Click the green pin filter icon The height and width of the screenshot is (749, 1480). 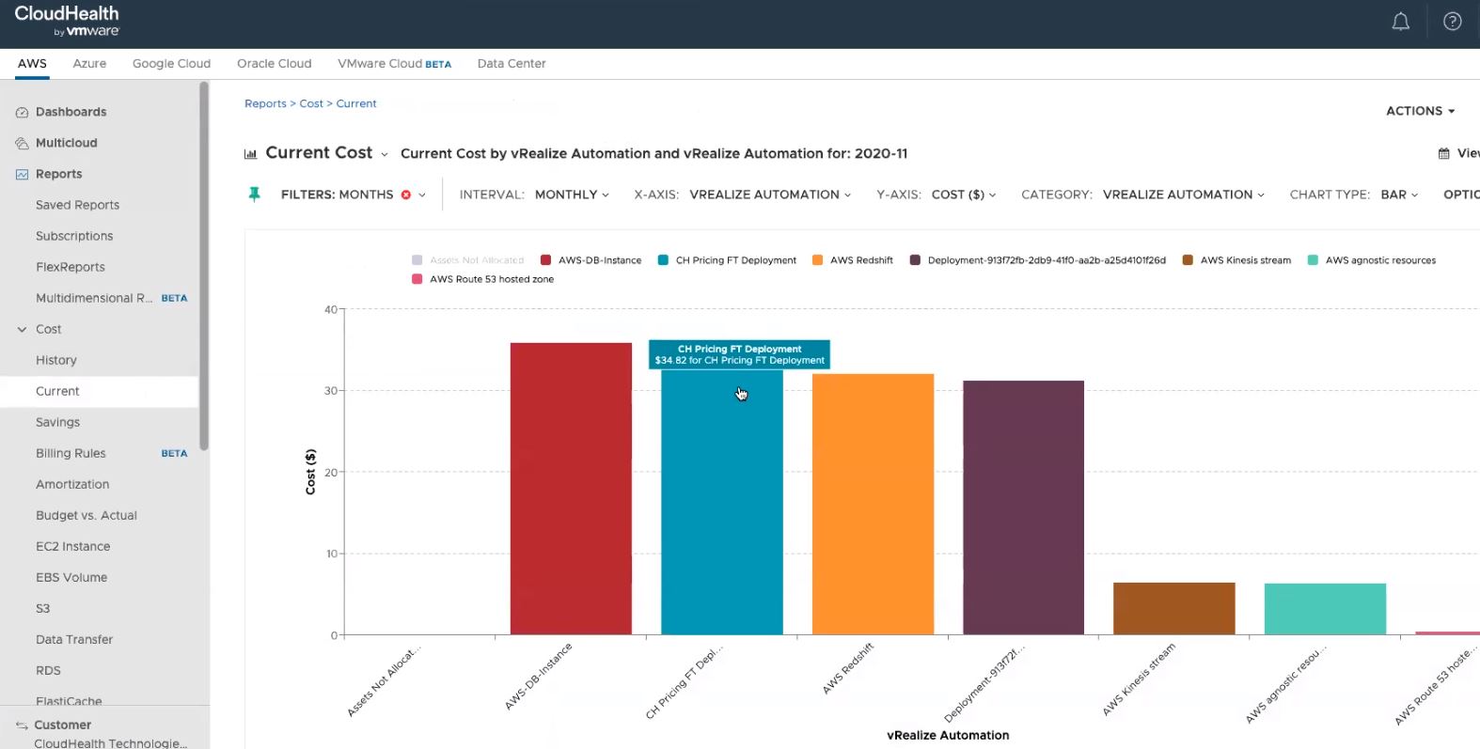(x=254, y=195)
